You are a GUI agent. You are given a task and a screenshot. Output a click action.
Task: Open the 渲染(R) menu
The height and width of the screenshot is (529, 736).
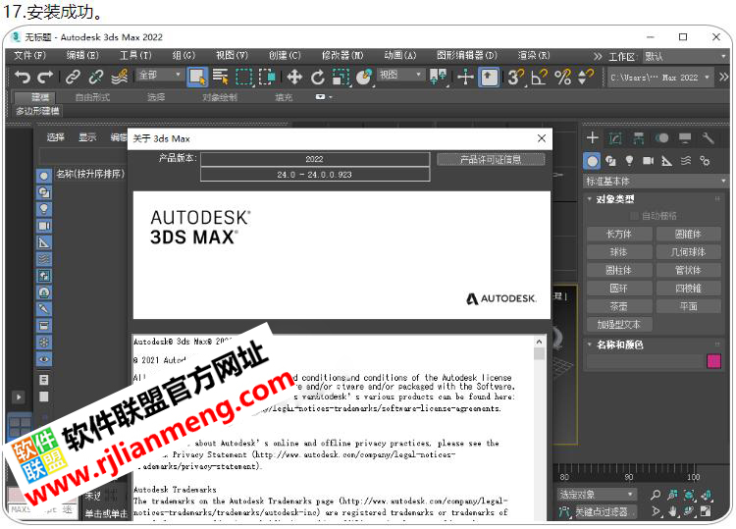tap(534, 56)
